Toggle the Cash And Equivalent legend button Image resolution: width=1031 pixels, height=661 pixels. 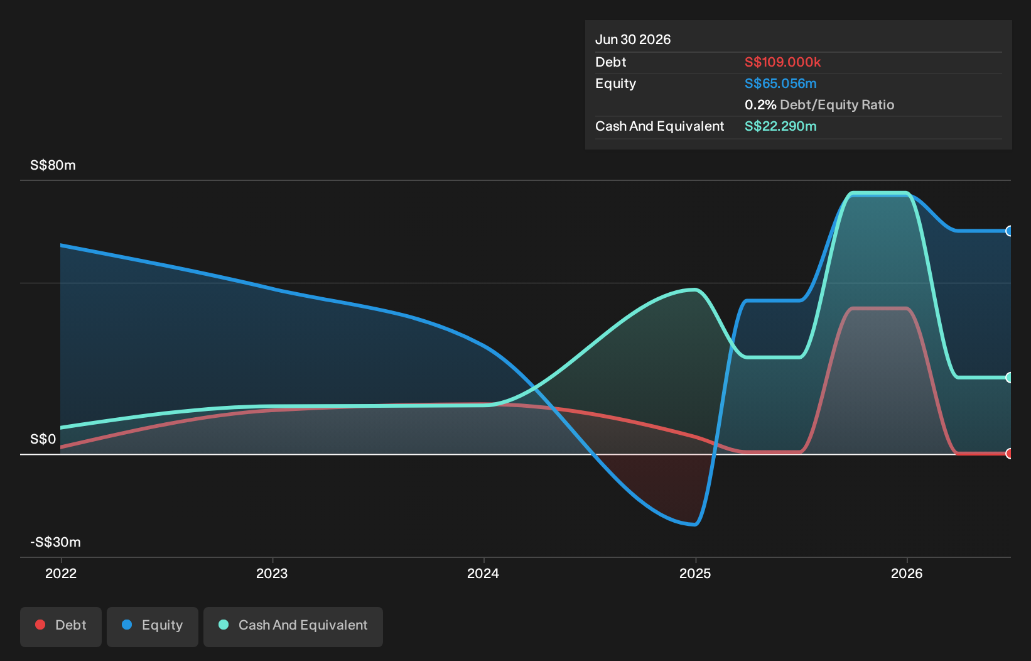[293, 626]
